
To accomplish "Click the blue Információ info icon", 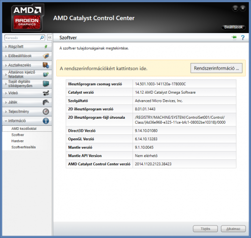I will click(46, 121).
